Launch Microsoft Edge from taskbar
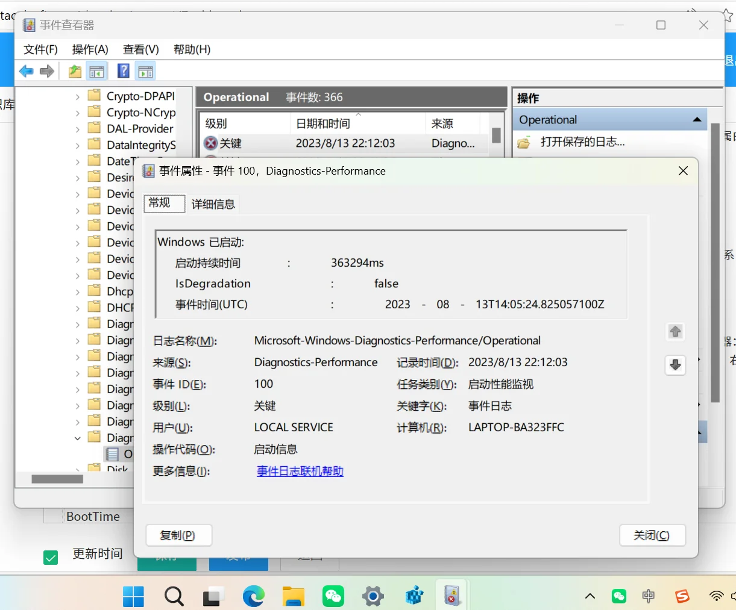 (x=253, y=596)
